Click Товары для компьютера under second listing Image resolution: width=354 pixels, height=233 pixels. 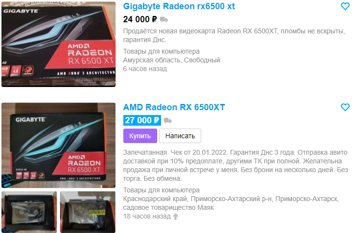161,190
